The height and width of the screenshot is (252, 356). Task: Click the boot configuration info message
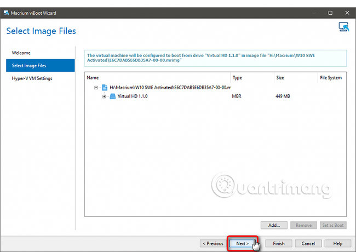click(x=215, y=58)
